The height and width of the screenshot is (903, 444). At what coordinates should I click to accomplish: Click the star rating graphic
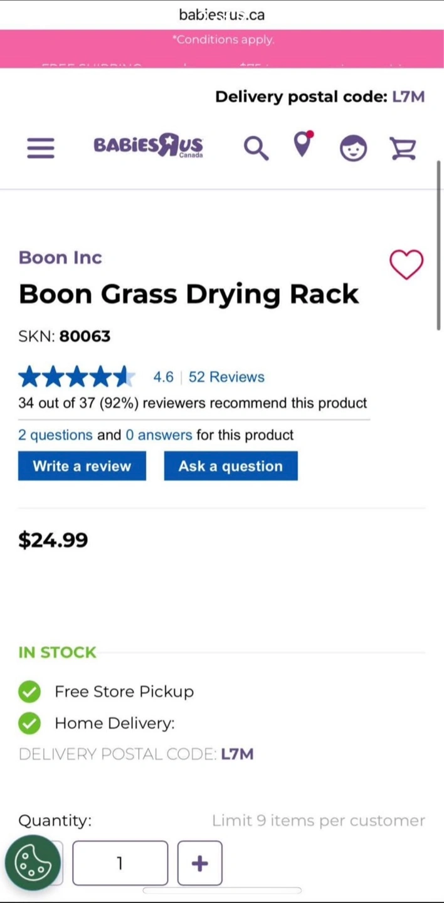[77, 377]
